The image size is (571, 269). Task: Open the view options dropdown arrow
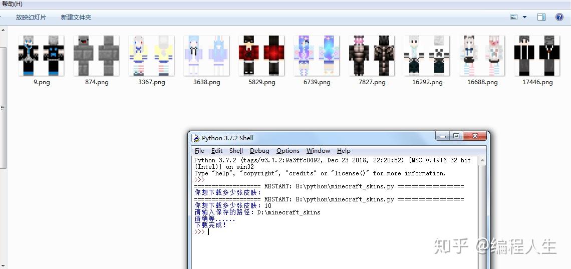(525, 17)
